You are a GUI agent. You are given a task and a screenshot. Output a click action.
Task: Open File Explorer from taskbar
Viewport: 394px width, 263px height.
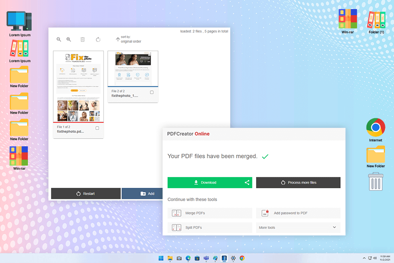(x=170, y=258)
